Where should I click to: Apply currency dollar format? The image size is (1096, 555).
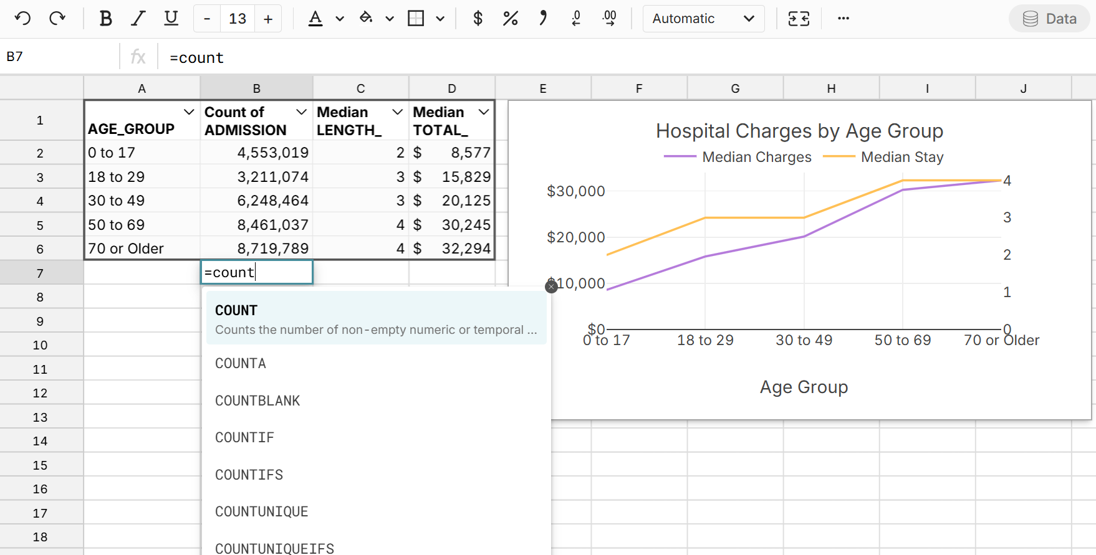click(x=478, y=19)
